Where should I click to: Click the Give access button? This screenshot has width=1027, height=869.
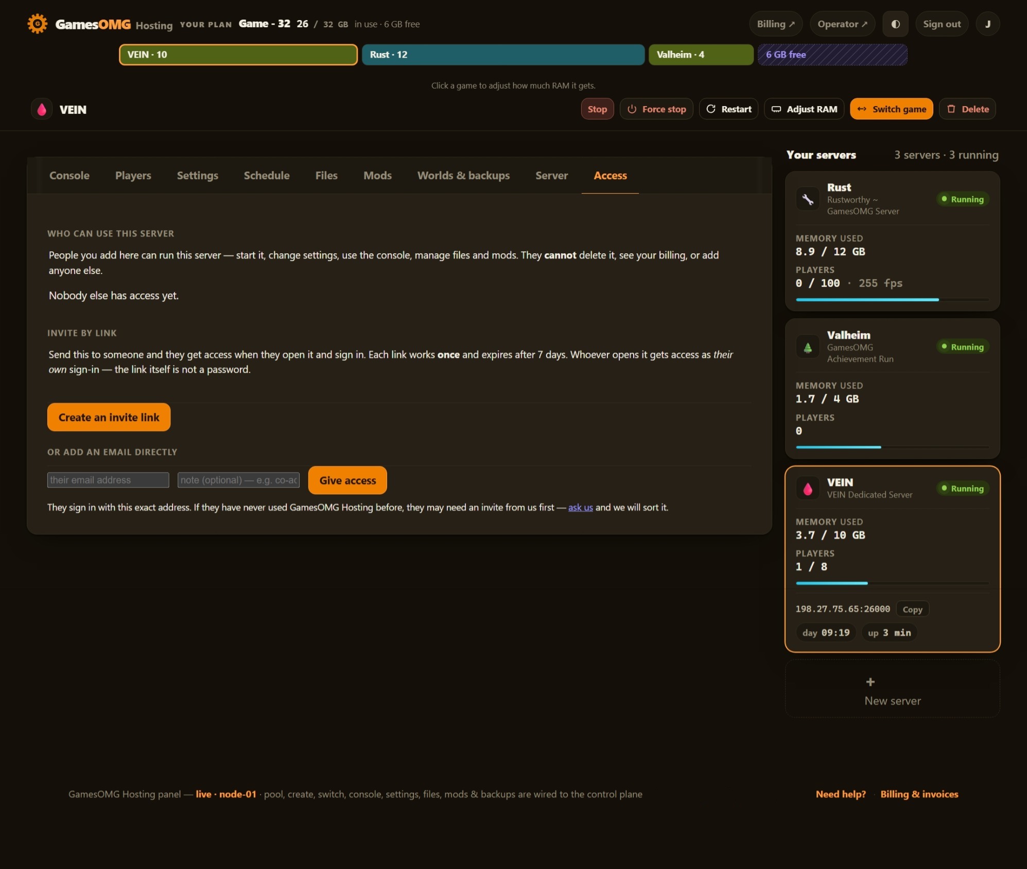click(347, 480)
